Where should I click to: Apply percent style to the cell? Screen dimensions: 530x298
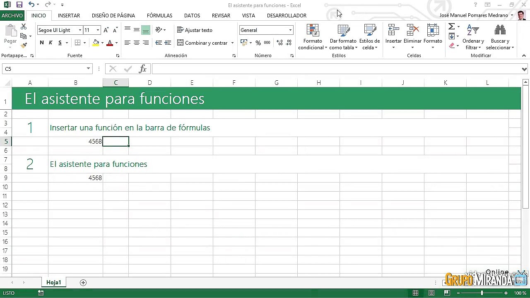258,43
